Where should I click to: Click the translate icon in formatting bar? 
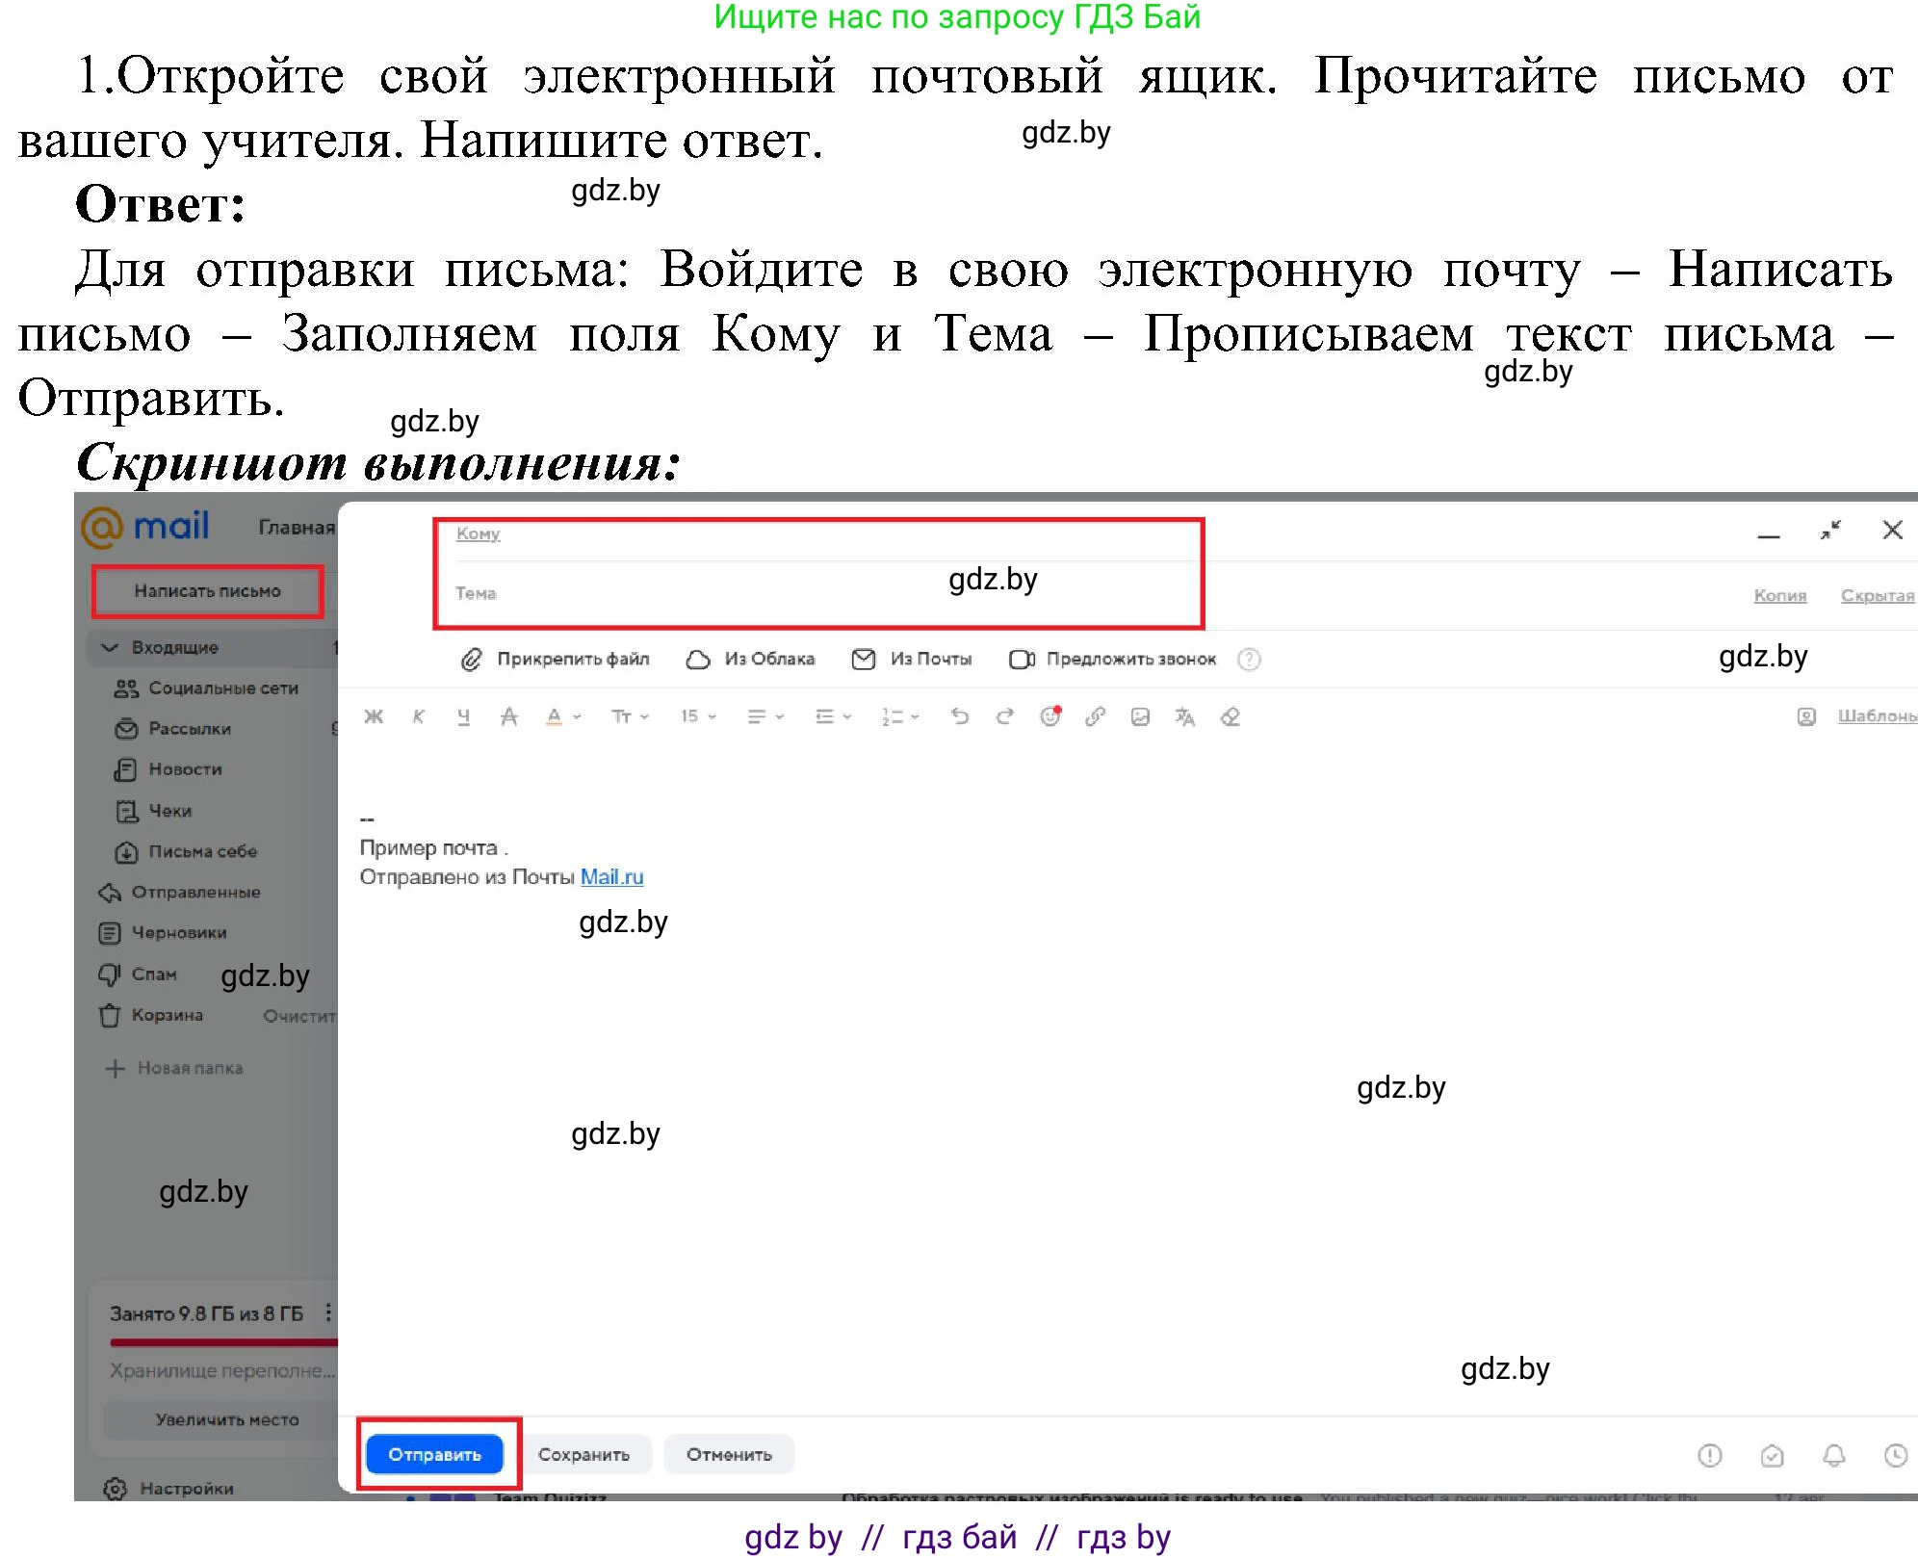1184,716
